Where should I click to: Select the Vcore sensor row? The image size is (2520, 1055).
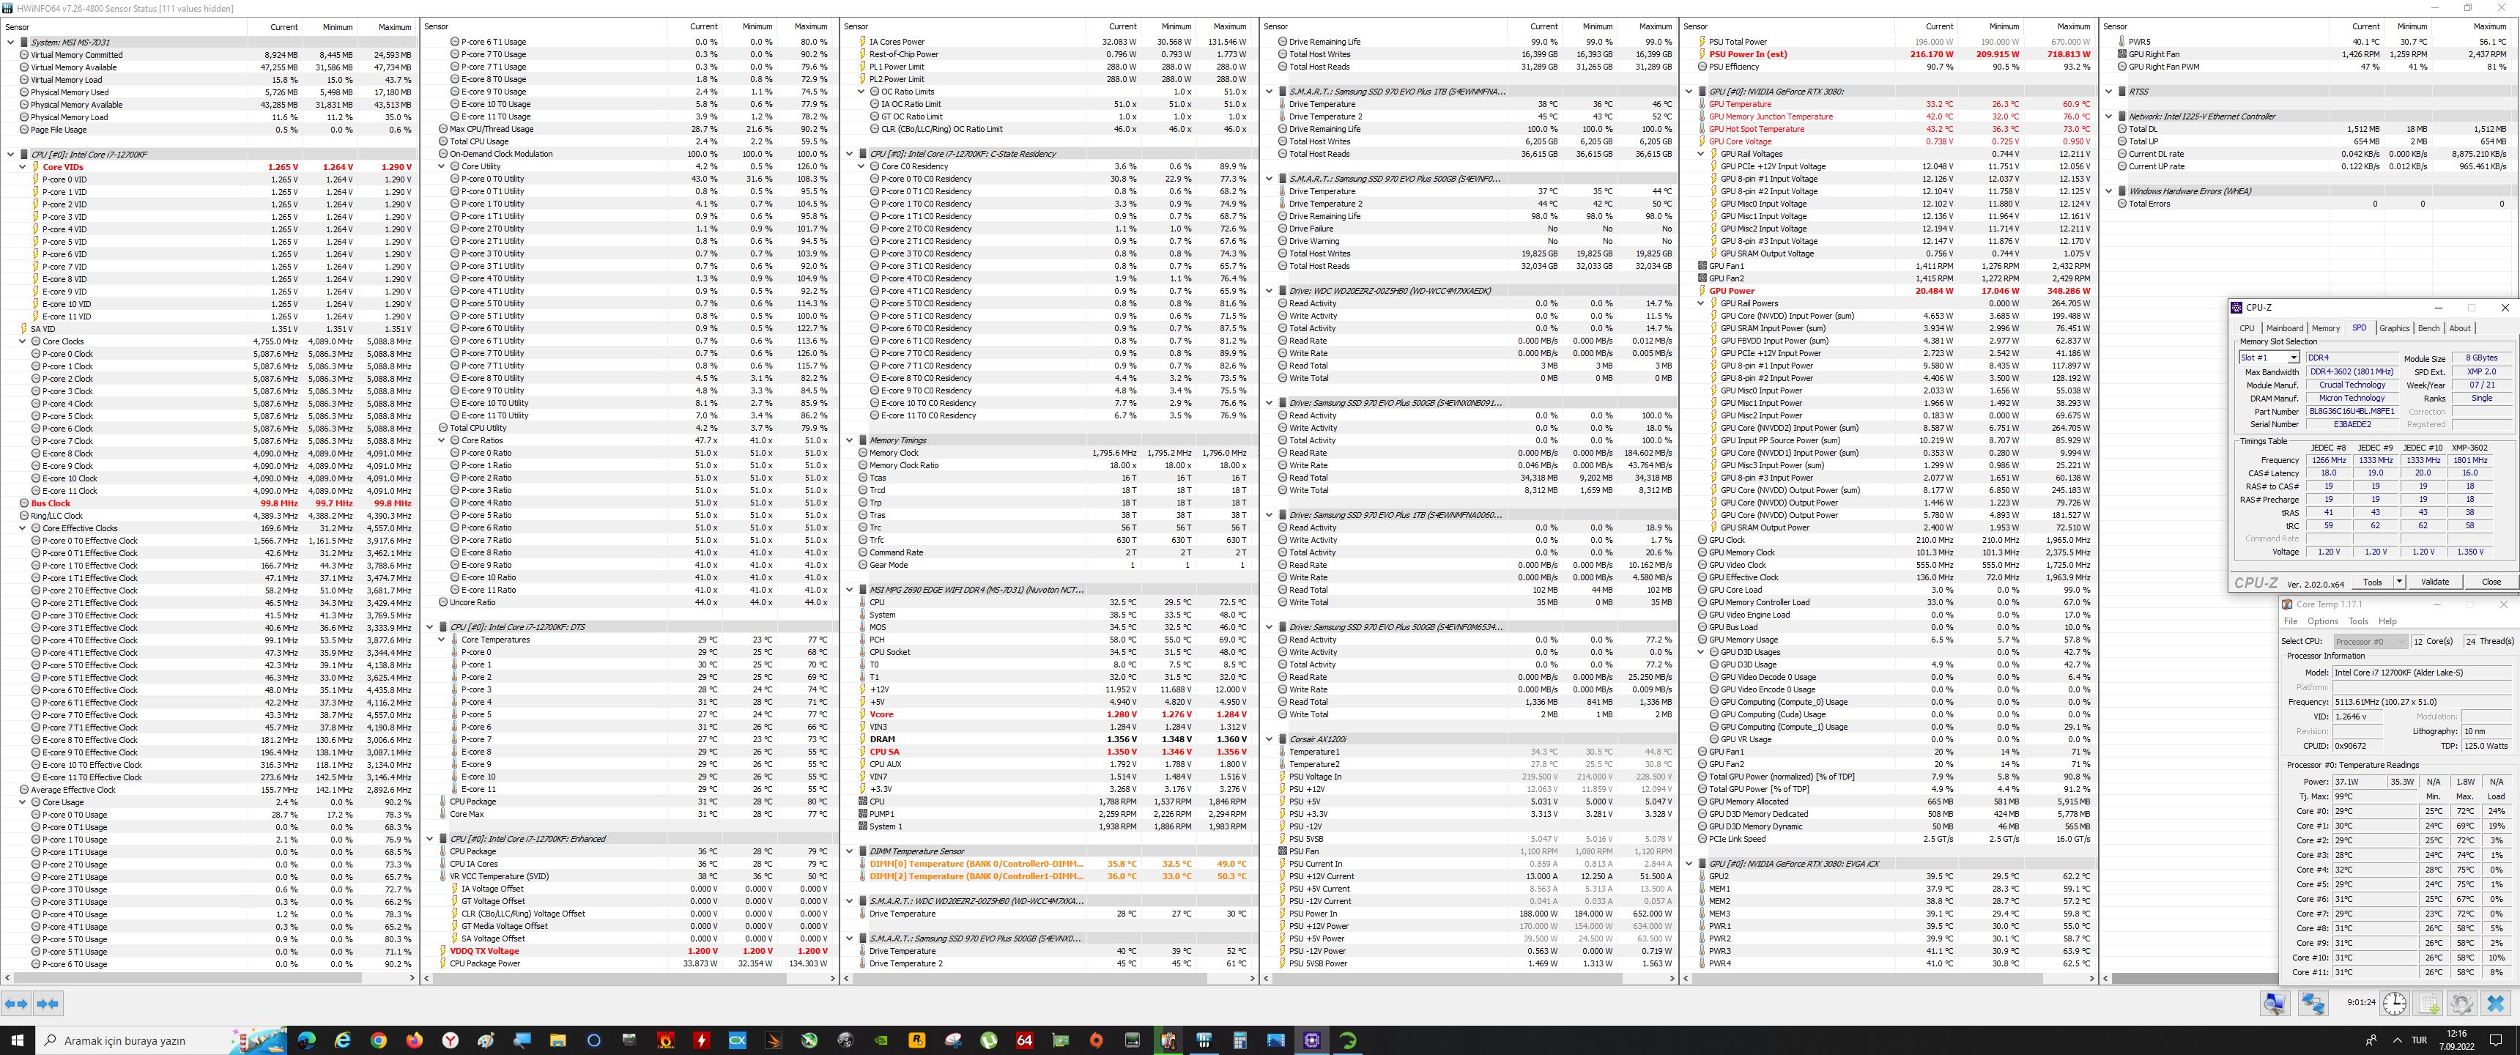tap(1049, 715)
